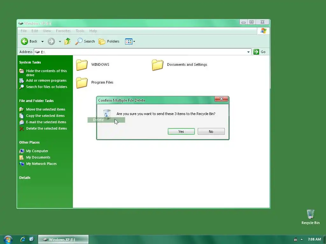The width and height of the screenshot is (326, 244).
Task: Close the Confirm Multiple File Delete dialog
Action: tap(222, 99)
